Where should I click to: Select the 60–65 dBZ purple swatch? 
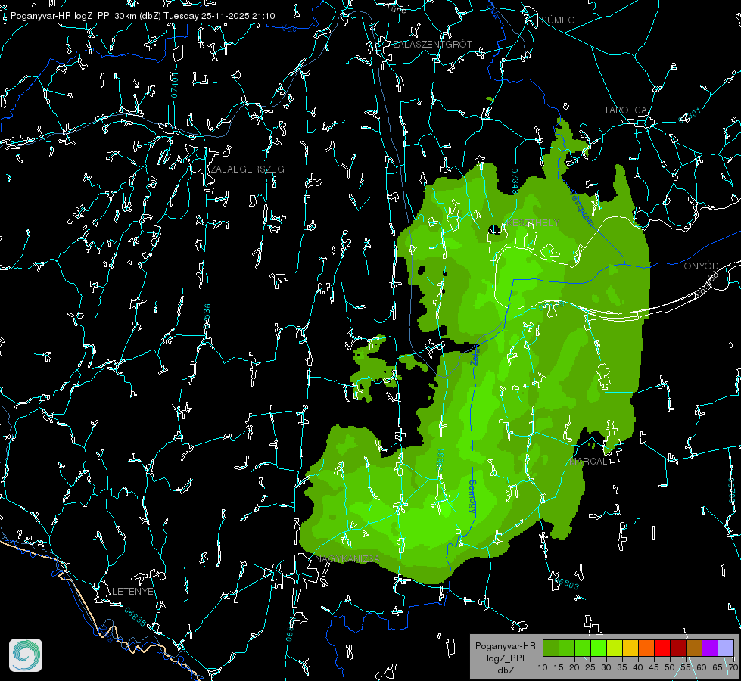pyautogui.click(x=710, y=648)
